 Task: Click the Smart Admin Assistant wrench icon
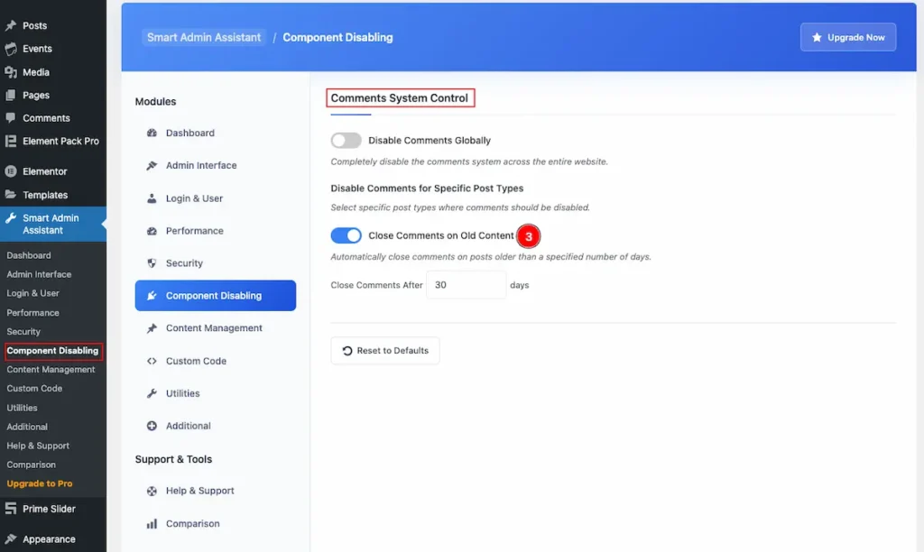point(11,218)
